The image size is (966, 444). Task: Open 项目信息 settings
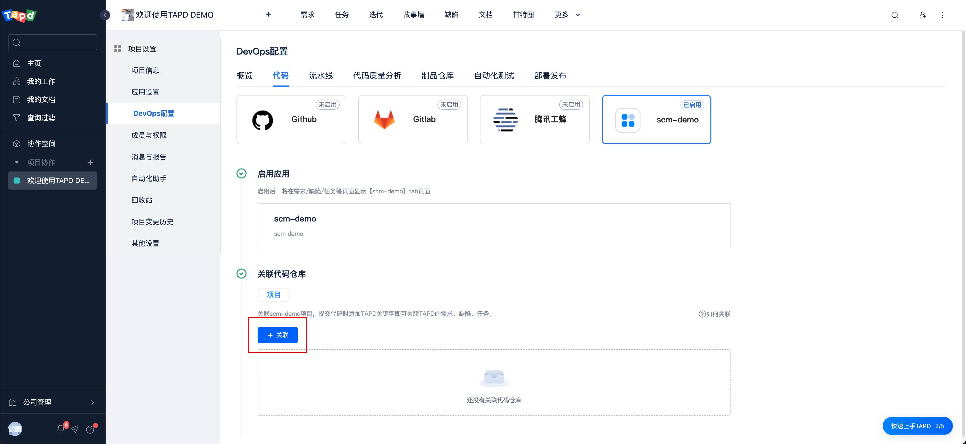click(145, 70)
